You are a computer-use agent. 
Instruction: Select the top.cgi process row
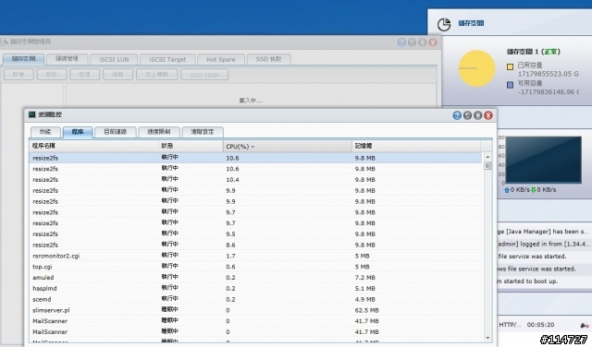click(255, 267)
